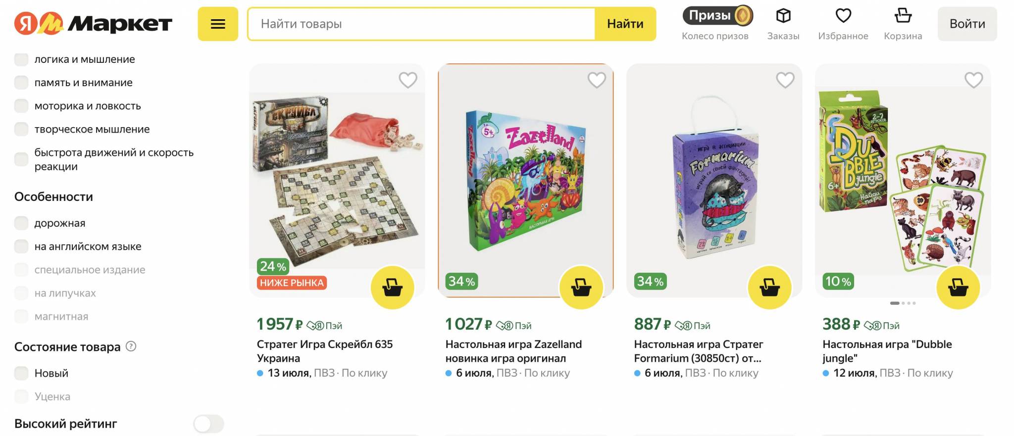
Task: Enable the 'Высокий рейтинг' toggle
Action: click(208, 424)
